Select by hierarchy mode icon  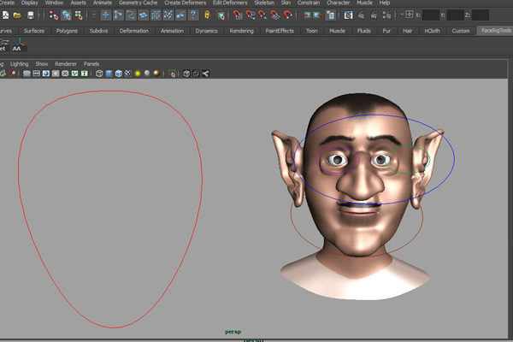53,15
